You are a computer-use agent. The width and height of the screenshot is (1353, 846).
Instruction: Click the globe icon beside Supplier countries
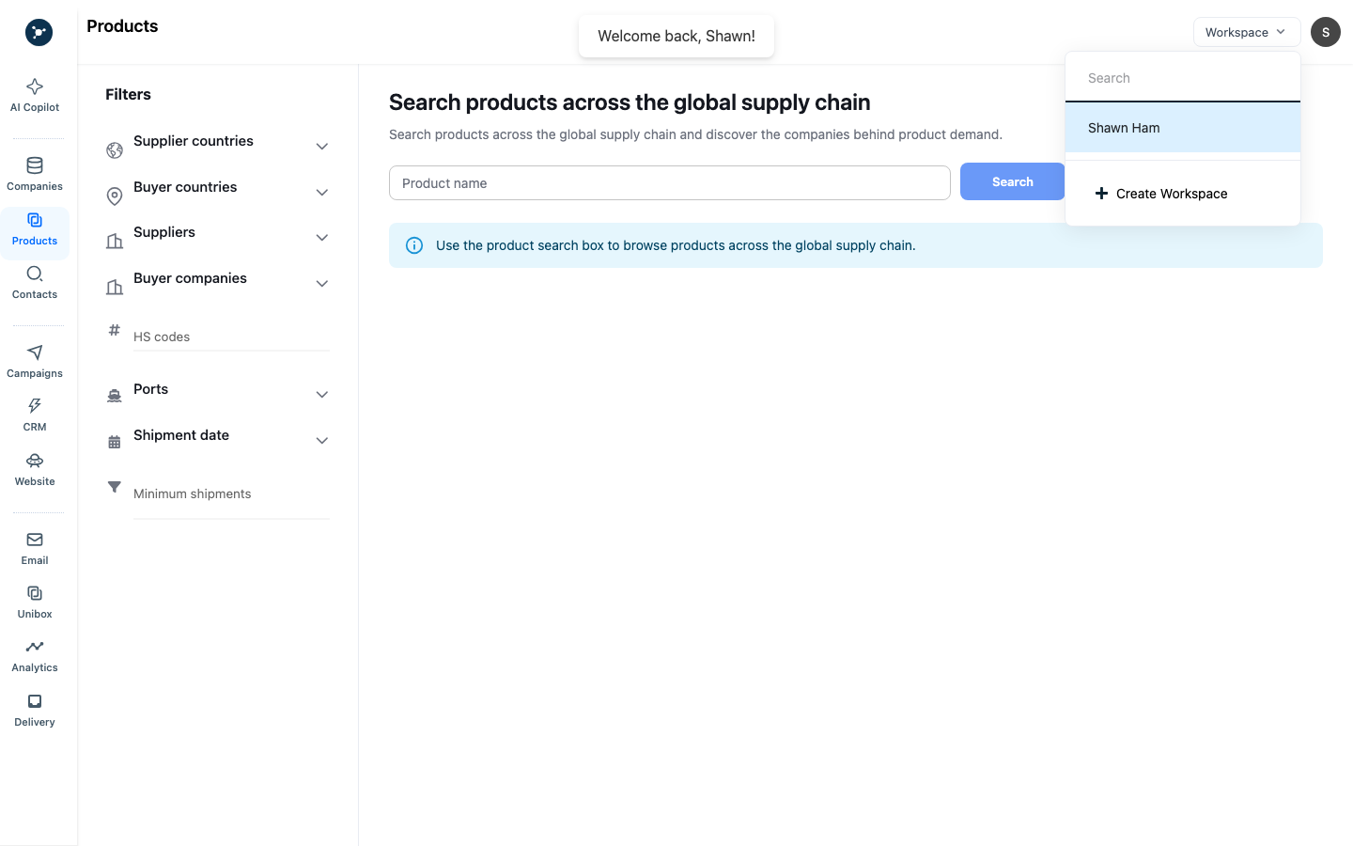point(115,150)
